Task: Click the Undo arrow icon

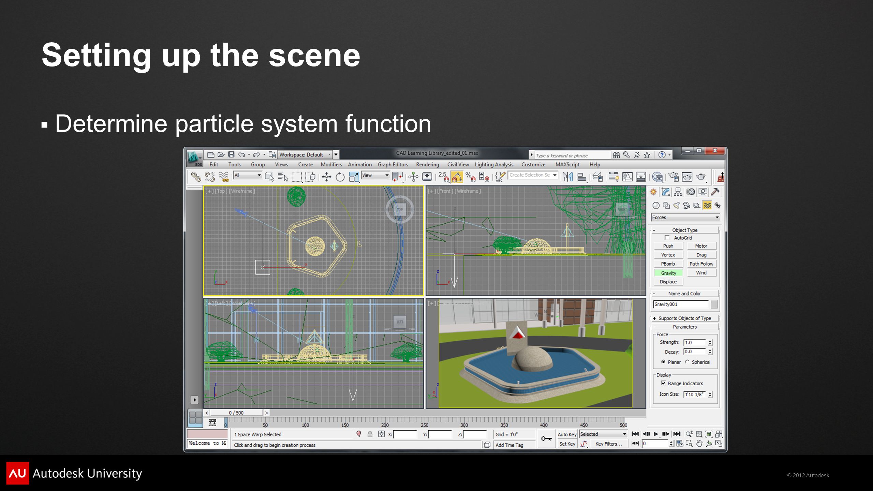Action: [x=241, y=154]
